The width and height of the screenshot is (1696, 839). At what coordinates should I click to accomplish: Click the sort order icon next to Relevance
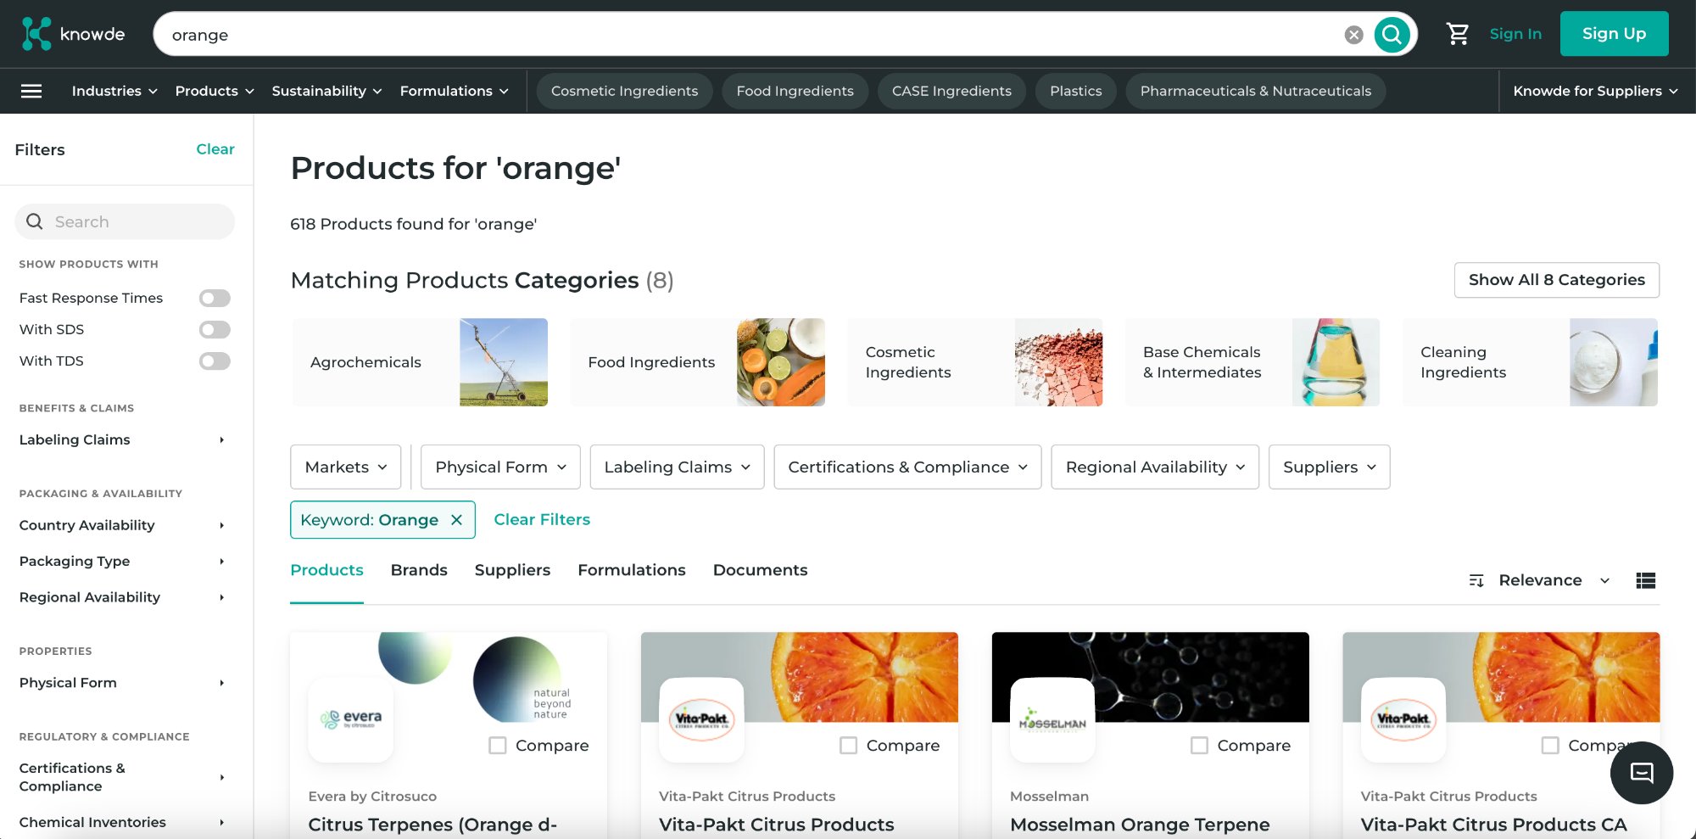click(x=1477, y=580)
